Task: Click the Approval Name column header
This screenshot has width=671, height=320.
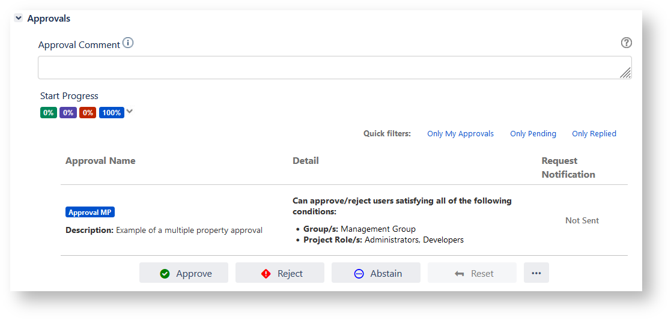Action: tap(100, 161)
